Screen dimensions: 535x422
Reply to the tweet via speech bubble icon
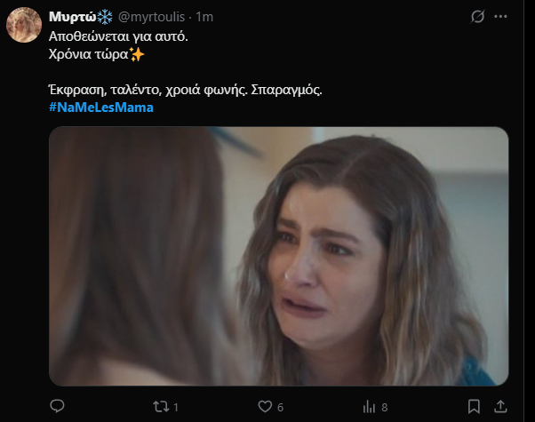tap(58, 406)
